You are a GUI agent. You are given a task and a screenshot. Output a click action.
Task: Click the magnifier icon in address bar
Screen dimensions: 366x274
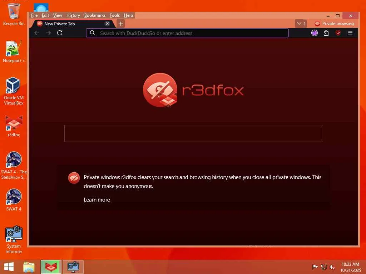[93, 33]
